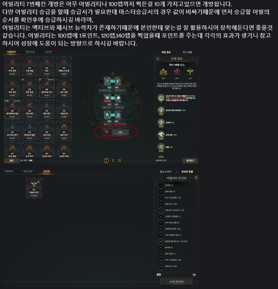Click the star diamond icon beside 상세 정보
Image resolution: width=278 pixels, height=289 pixels.
tap(158, 59)
